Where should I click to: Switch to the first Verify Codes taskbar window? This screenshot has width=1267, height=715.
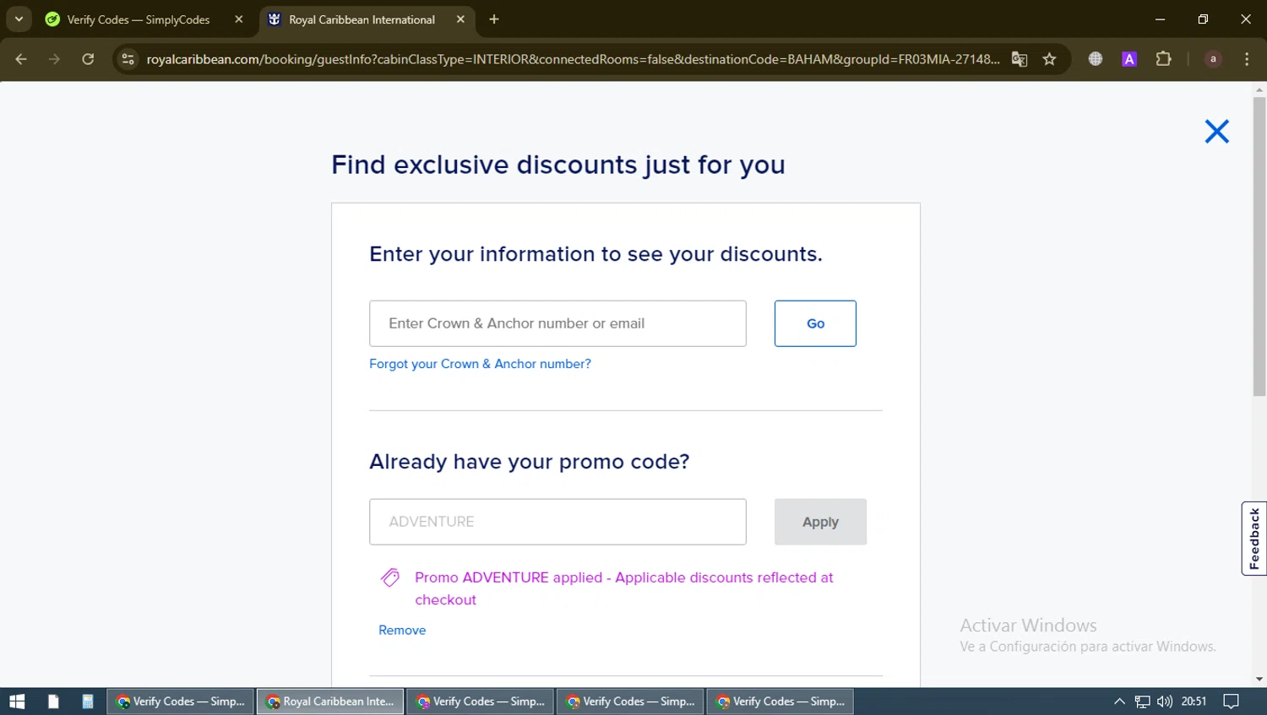181,701
